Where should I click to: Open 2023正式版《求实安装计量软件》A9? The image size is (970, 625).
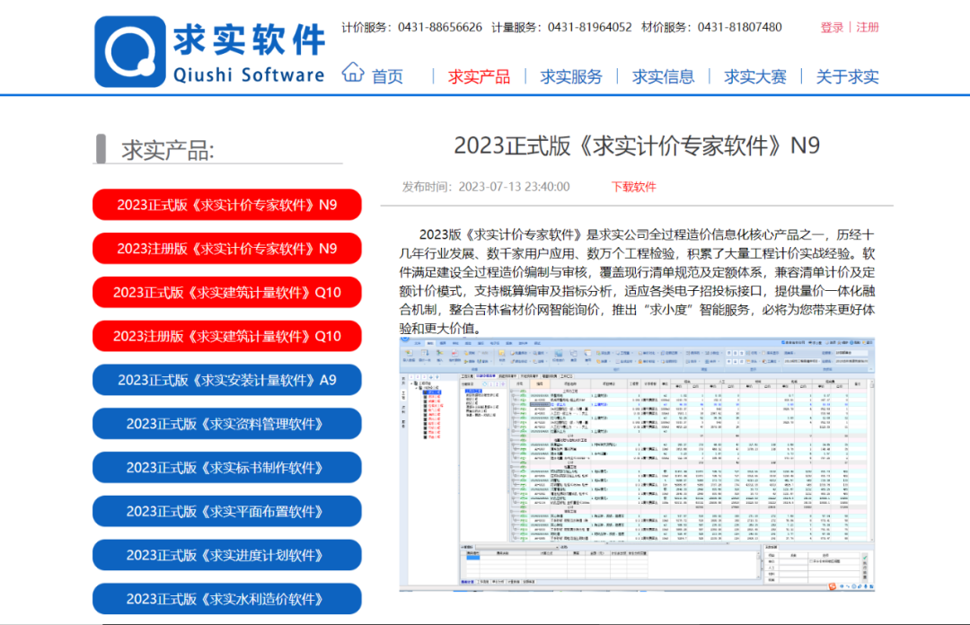coord(227,380)
